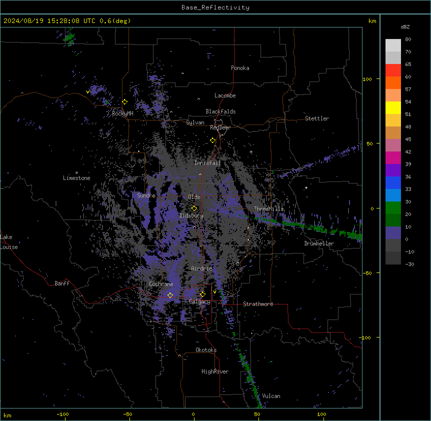Click the Okotoks town label
Image resolution: width=431 pixels, height=421 pixels.
tap(206, 350)
